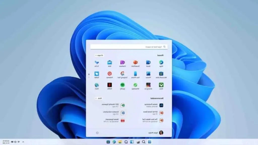This screenshot has width=258, height=145.
Task: Open Task View on the taskbar
Action: [138, 142]
